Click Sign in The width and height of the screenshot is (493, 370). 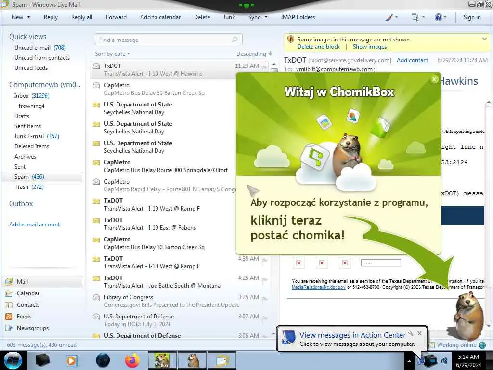tap(472, 17)
